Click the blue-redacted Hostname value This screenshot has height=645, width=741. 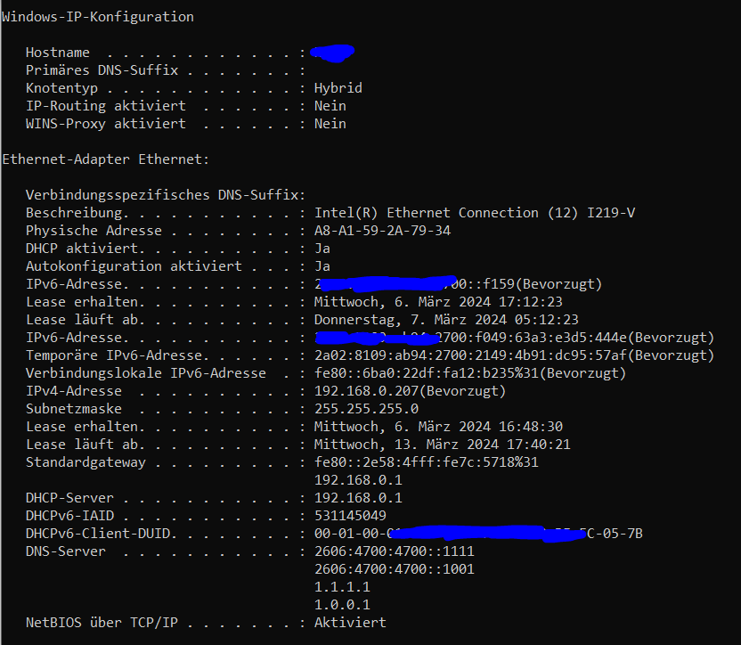(333, 53)
